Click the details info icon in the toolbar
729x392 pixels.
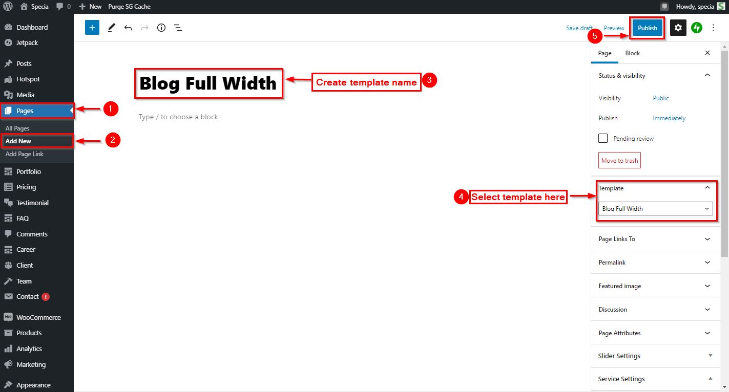click(x=161, y=28)
